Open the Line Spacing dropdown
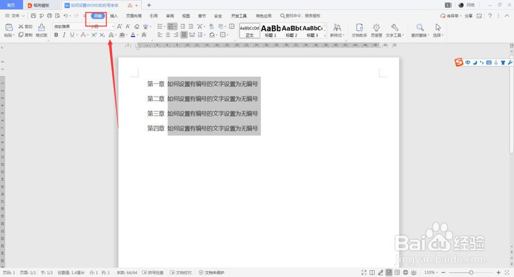Image resolution: width=514 pixels, height=277 pixels. pos(205,35)
